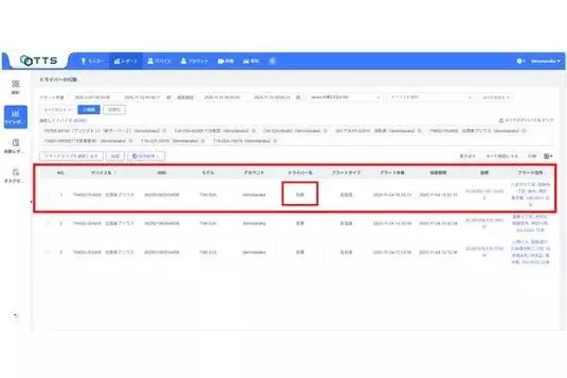Tick the checkbox for table row 3
The height and width of the screenshot is (378, 567).
click(46, 252)
